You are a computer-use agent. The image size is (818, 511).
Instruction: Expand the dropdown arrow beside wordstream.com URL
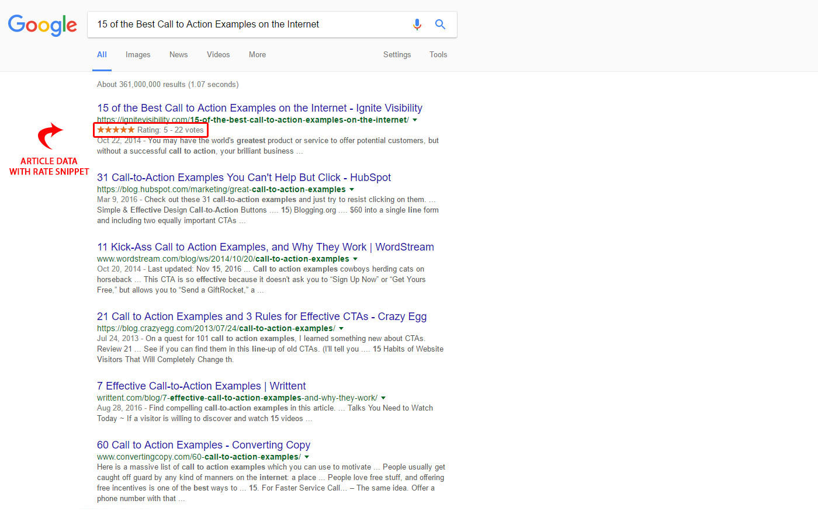pos(355,259)
